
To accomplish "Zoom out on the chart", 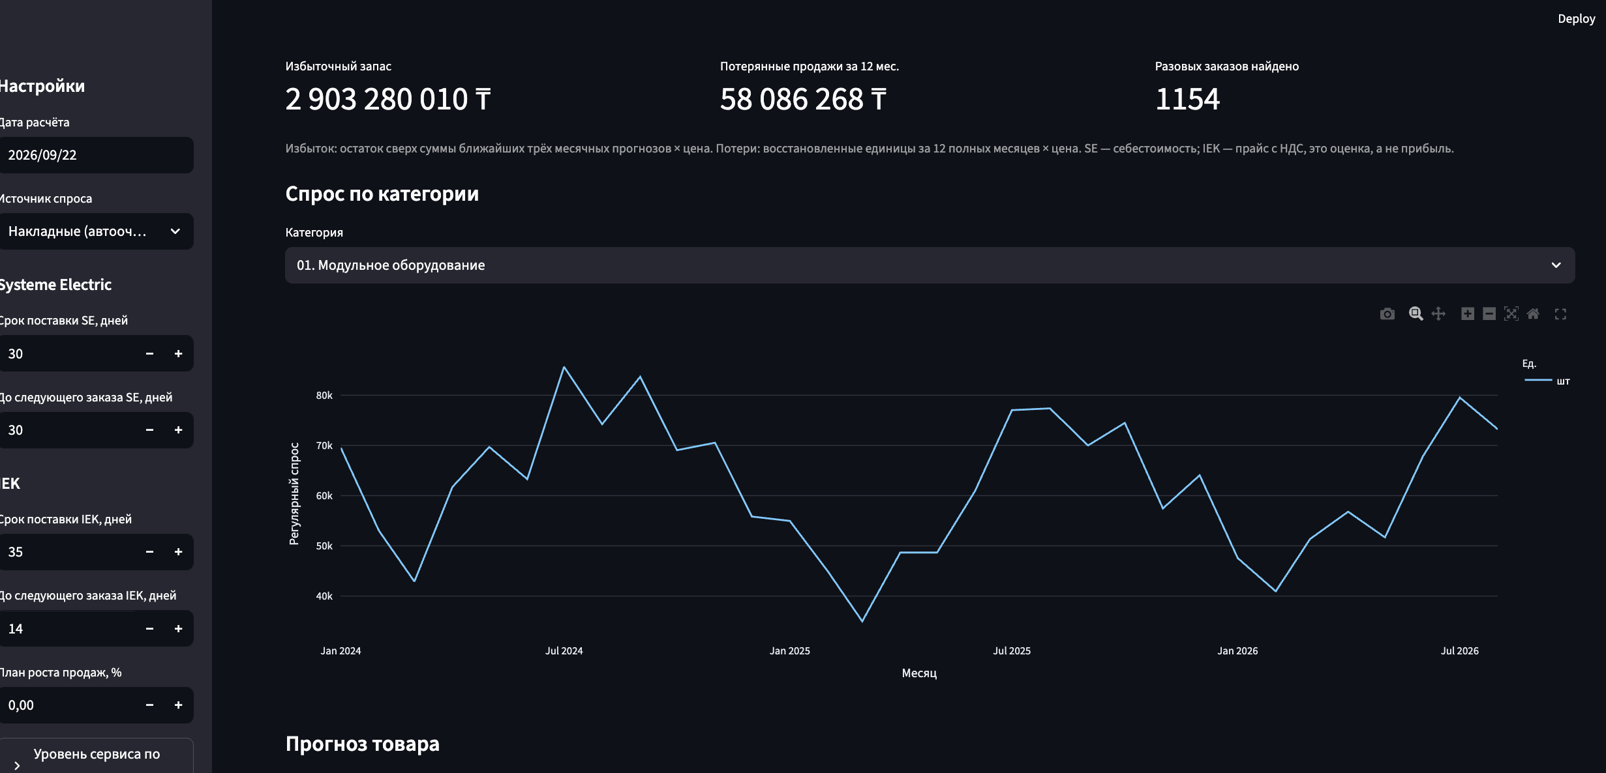I will pyautogui.click(x=1489, y=314).
